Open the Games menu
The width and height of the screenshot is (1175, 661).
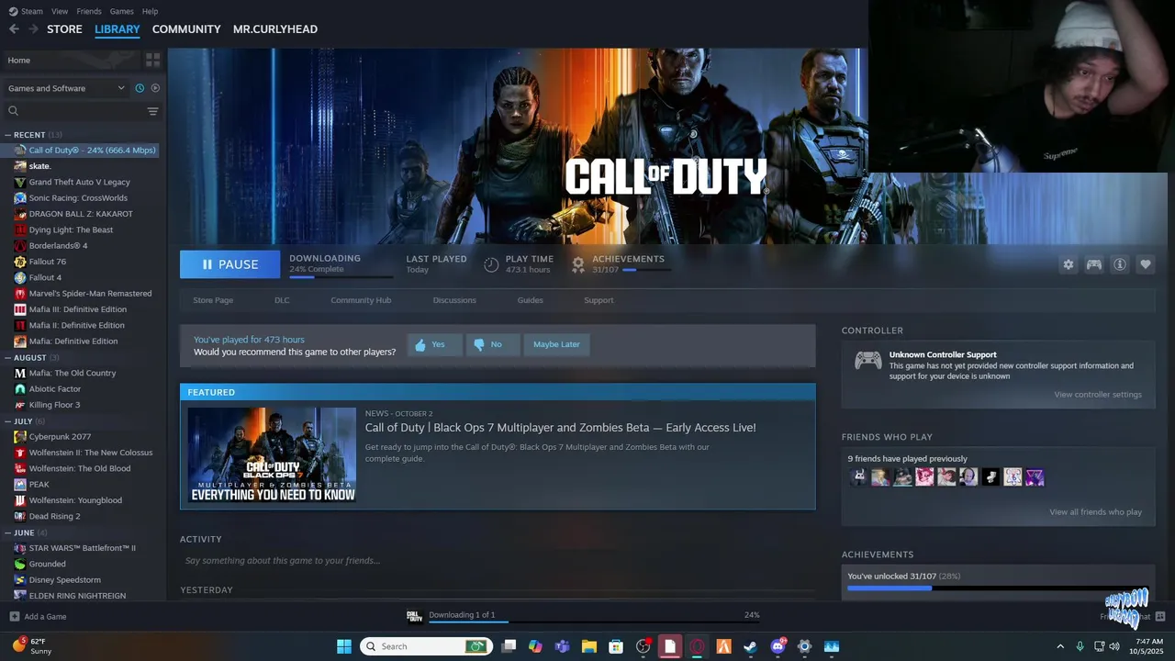122,11
